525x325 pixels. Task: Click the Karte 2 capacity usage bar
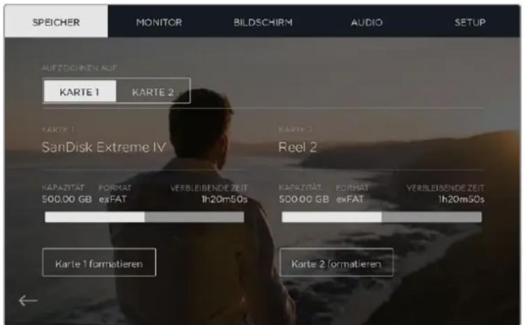[382, 217]
